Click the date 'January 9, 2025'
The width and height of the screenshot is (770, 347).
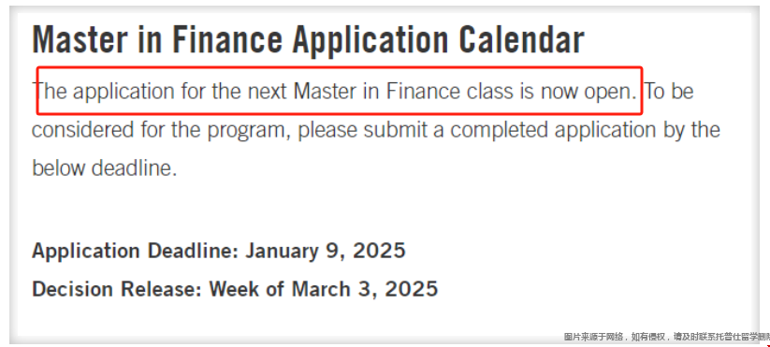pyautogui.click(x=325, y=251)
